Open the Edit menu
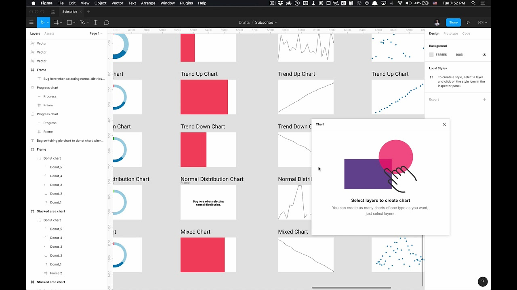Screen dimensions: 517x290 (x=72, y=3)
